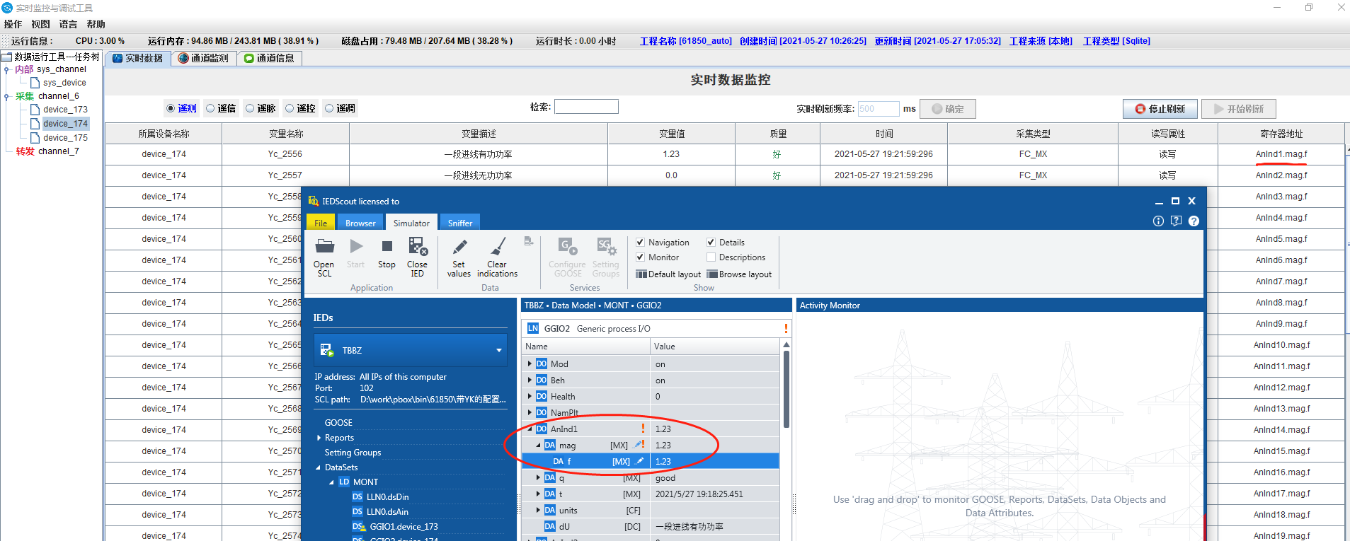Click the Close IED icon
Image resolution: width=1350 pixels, height=541 pixels.
click(x=417, y=247)
